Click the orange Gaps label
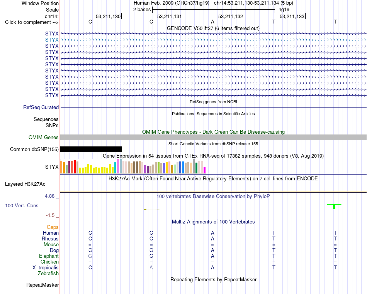 click(x=53, y=227)
